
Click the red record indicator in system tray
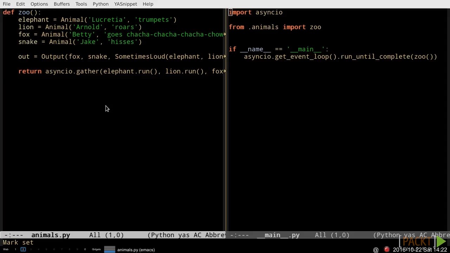387,249
